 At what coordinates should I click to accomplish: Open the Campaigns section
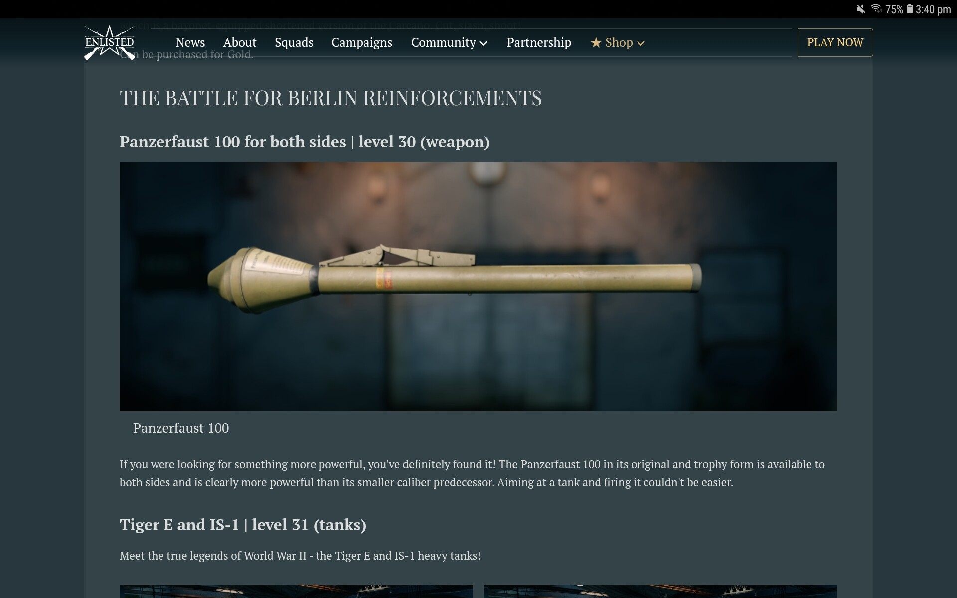click(362, 42)
